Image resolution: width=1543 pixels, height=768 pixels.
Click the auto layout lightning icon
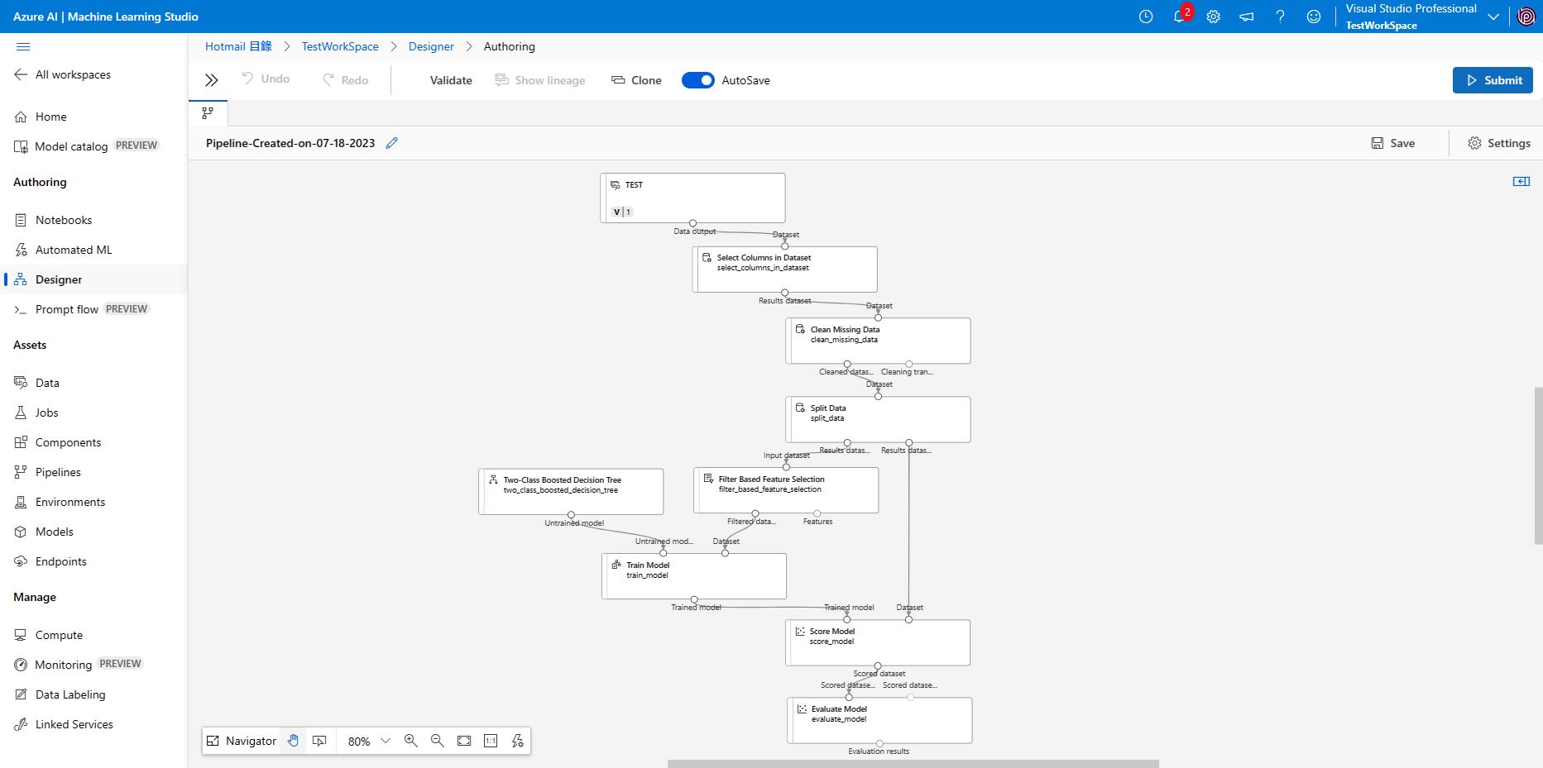point(518,741)
